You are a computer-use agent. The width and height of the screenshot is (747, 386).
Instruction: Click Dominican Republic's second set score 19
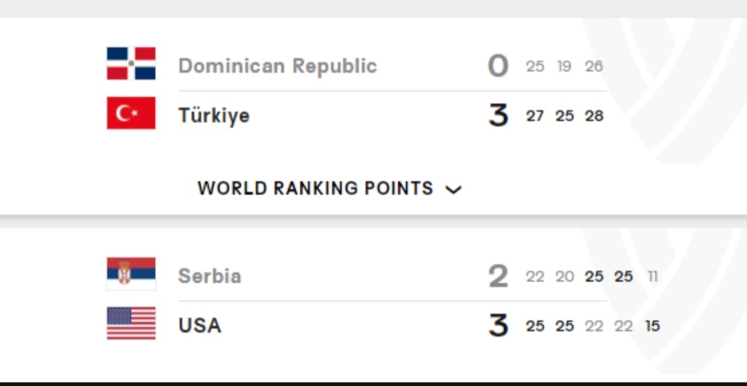pos(564,66)
